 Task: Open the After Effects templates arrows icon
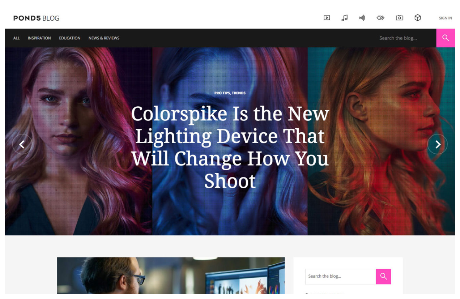click(380, 18)
